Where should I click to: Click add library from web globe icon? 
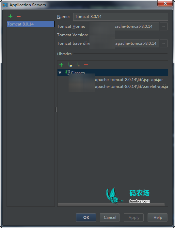coord(70,65)
